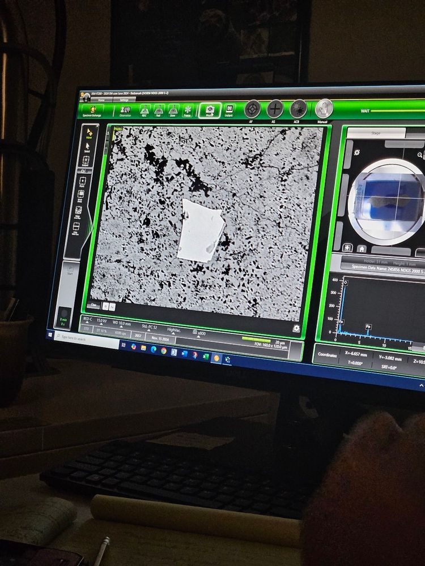This screenshot has width=425, height=566.
Task: Click the FOV 160.0 x 120.0 µm text
Action: point(271,346)
